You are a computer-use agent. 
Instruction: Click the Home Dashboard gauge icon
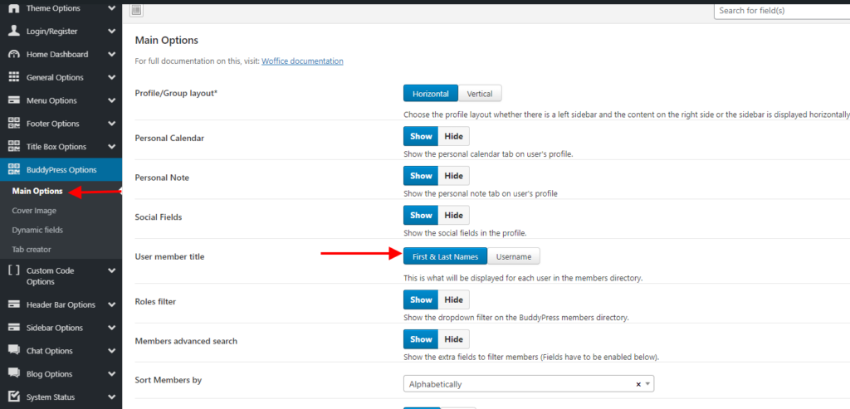(13, 54)
